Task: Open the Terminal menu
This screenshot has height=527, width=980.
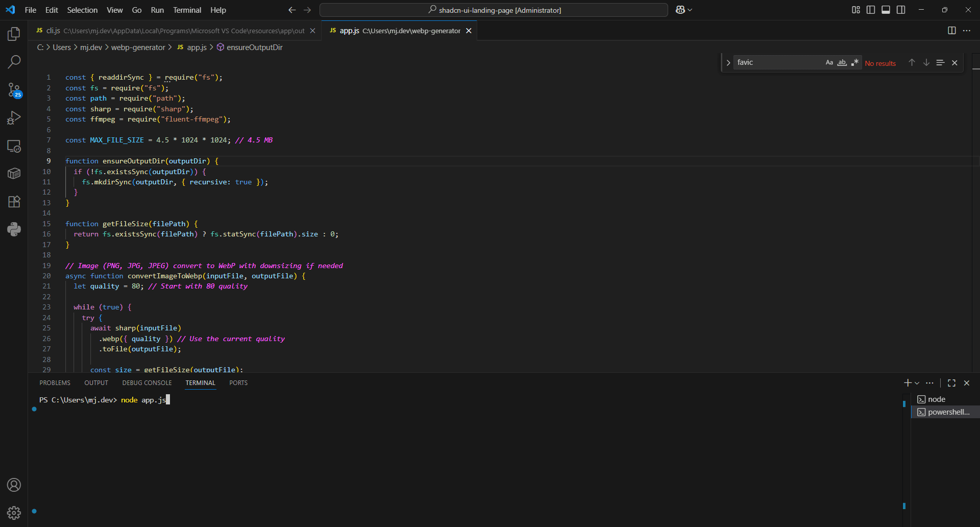Action: [x=187, y=10]
